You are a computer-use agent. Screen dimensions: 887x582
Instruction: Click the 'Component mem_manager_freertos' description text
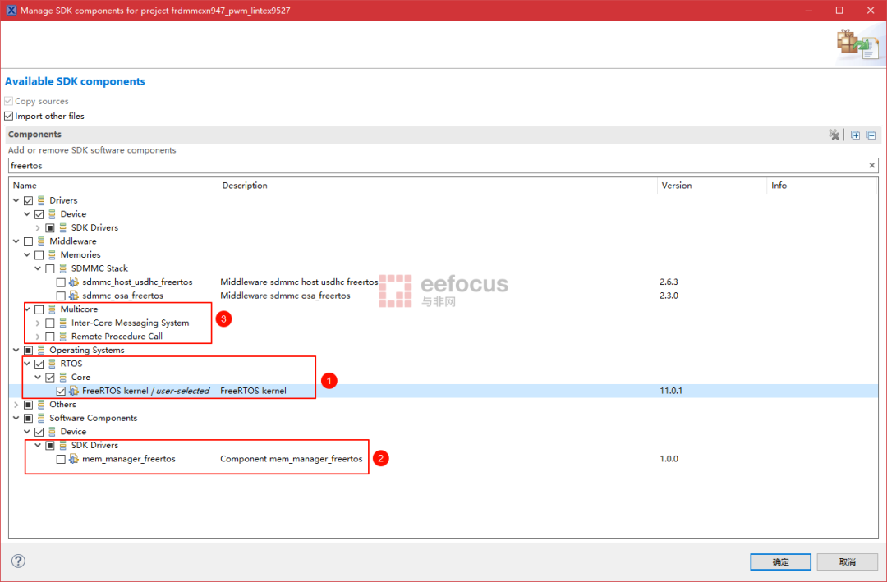[292, 459]
